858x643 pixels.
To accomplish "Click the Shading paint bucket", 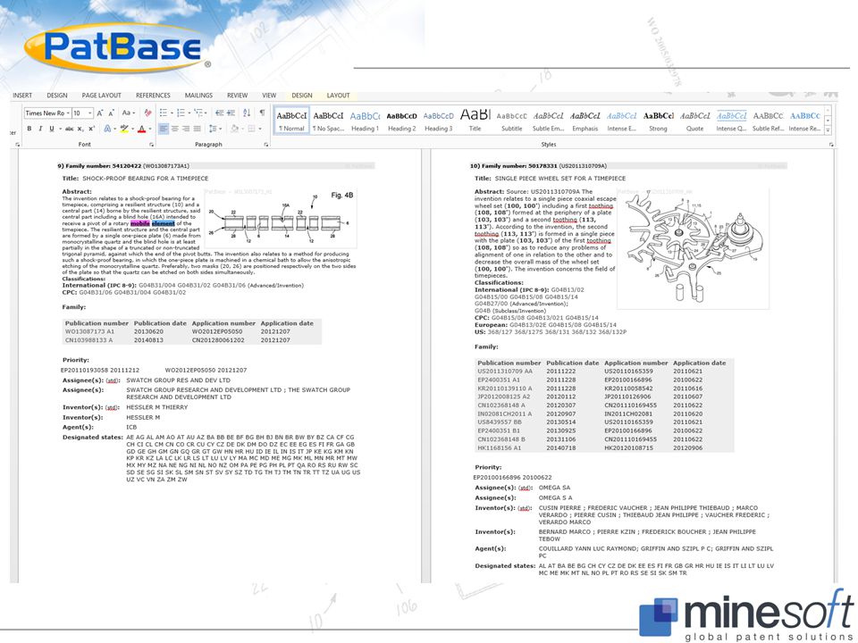I will click(x=234, y=129).
